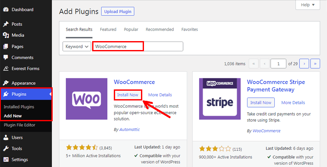The image size is (327, 167).
Task: Install Now for WooCommerce Stripe Gateway
Action: (x=261, y=103)
